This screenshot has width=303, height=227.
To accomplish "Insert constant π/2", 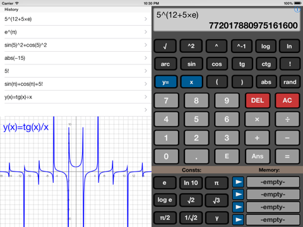I will pyautogui.click(x=165, y=218).
